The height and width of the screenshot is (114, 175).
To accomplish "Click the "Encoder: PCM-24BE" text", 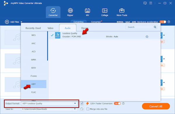I will (x=72, y=37).
